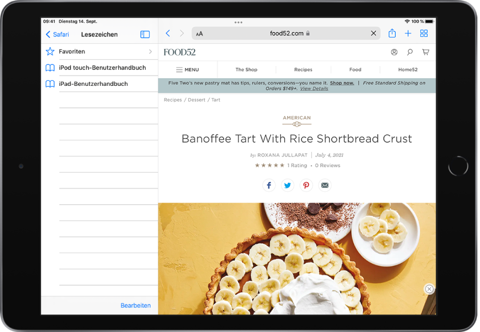This screenshot has width=480, height=332.
Task: Open the hamburger MENU on Food52
Action: coord(187,70)
